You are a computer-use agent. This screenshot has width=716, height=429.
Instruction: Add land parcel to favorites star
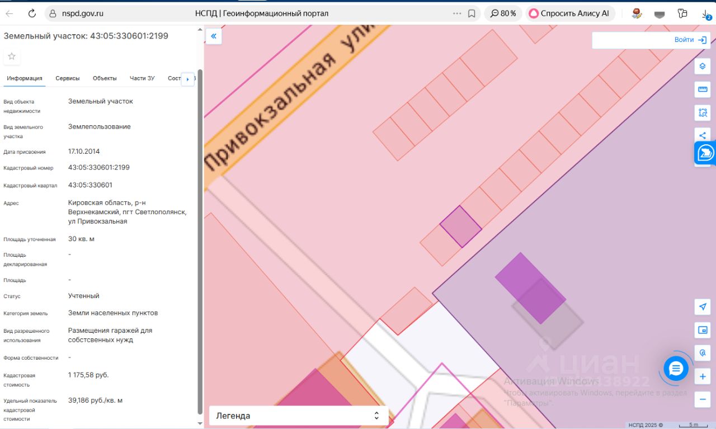pos(12,56)
